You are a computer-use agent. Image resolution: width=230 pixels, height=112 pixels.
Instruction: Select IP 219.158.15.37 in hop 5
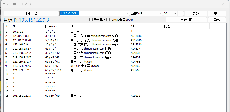click(22, 48)
